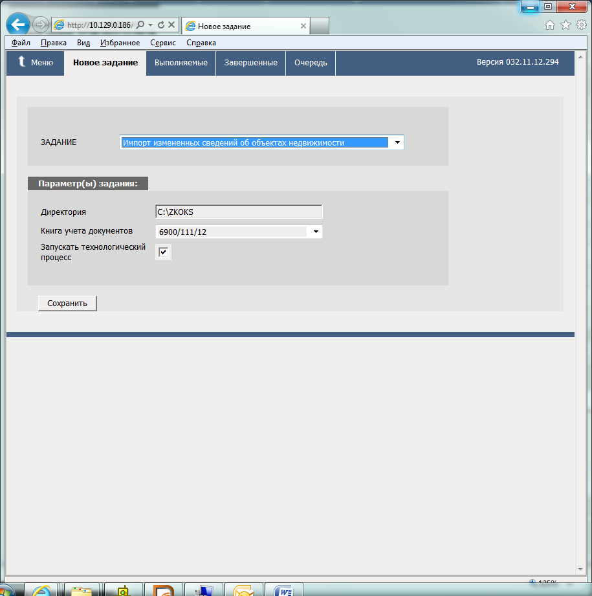The image size is (592, 596).
Task: Click the Директория input field
Action: point(239,212)
